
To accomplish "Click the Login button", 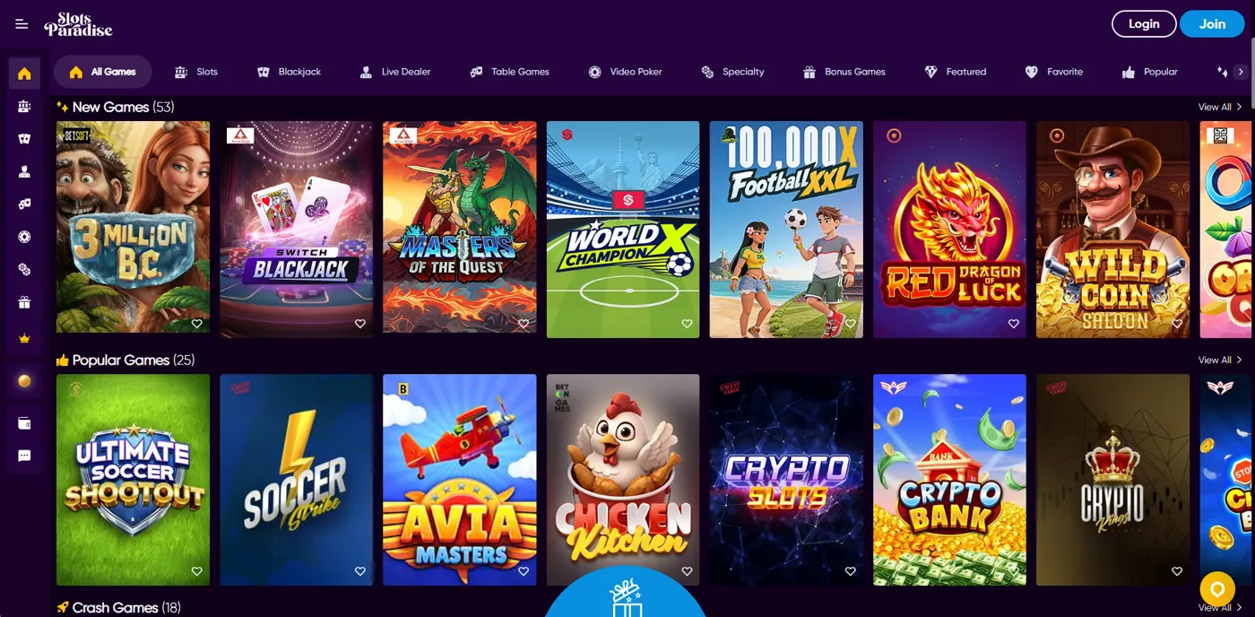I will [1143, 24].
